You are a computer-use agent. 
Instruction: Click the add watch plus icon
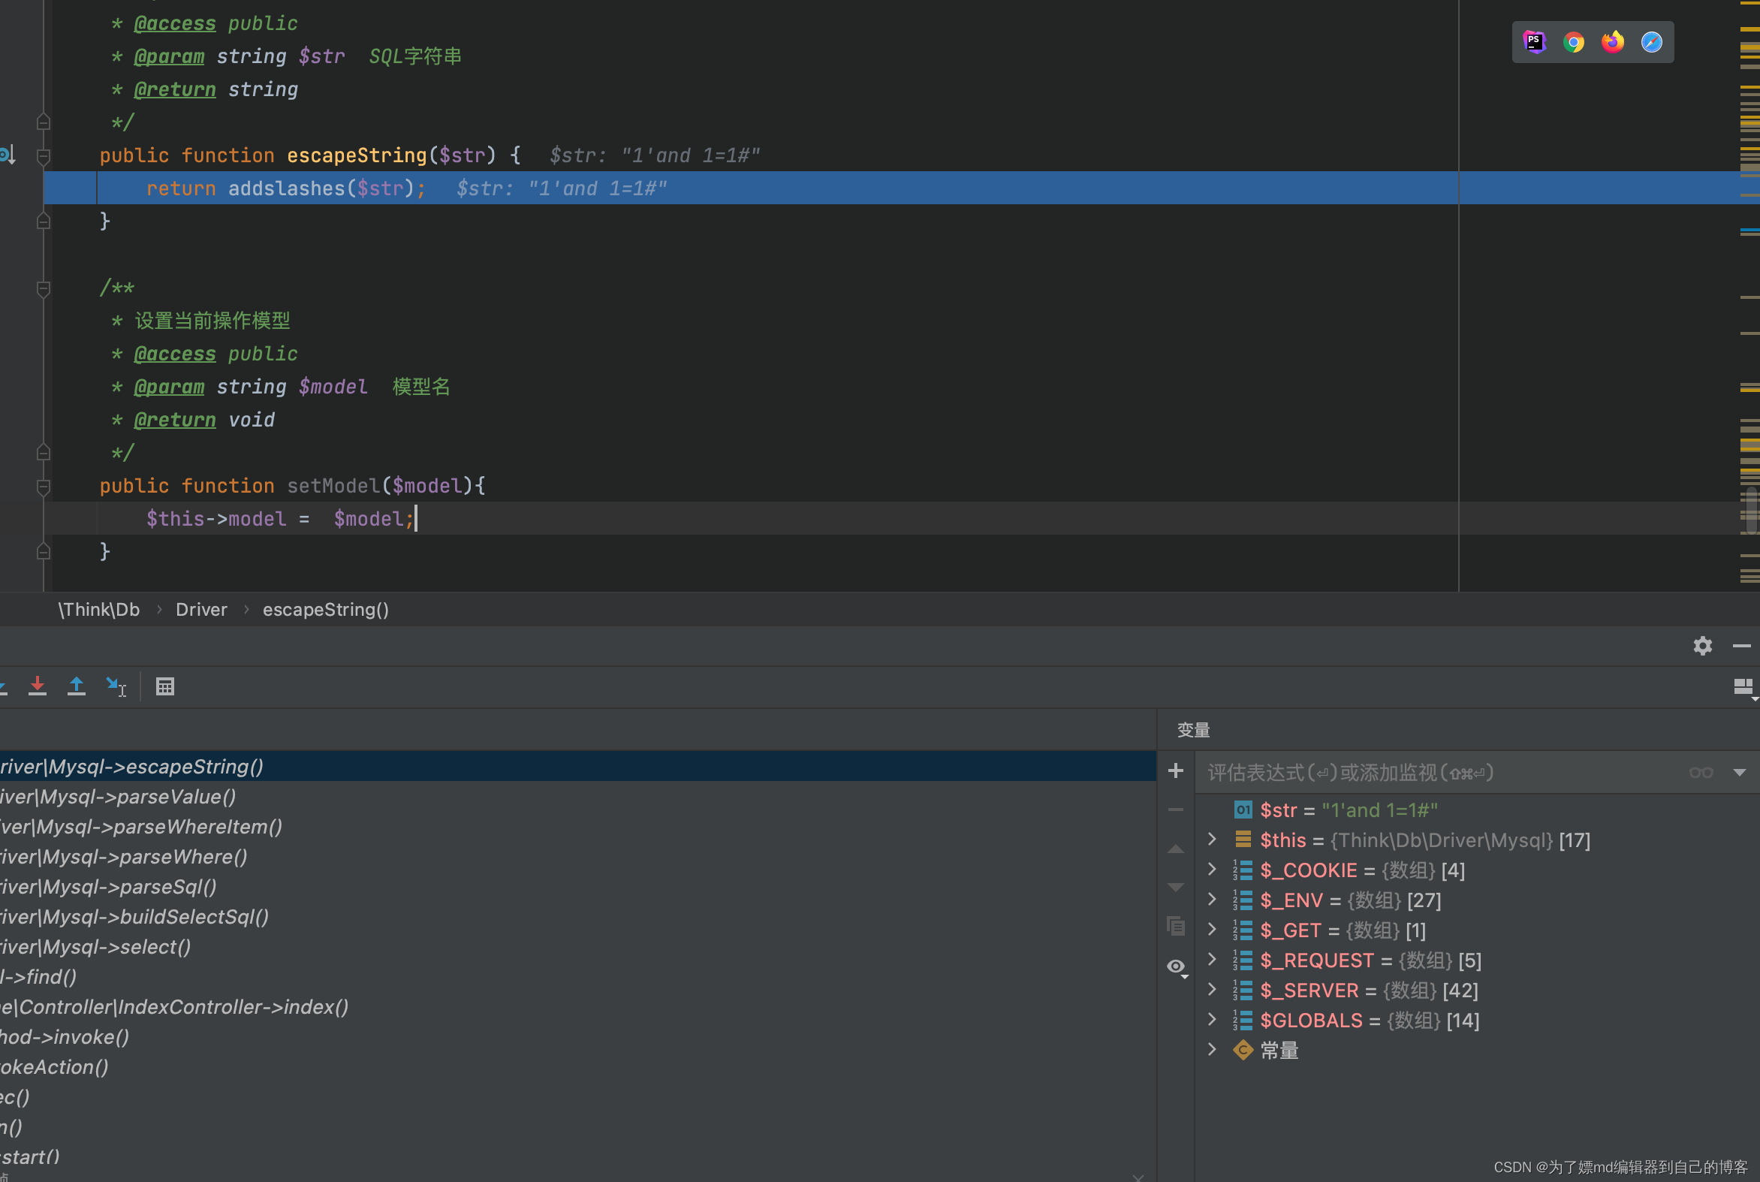(x=1175, y=770)
